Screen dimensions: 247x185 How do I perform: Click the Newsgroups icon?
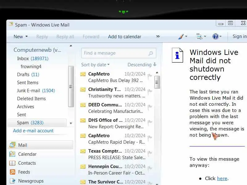tap(12, 181)
